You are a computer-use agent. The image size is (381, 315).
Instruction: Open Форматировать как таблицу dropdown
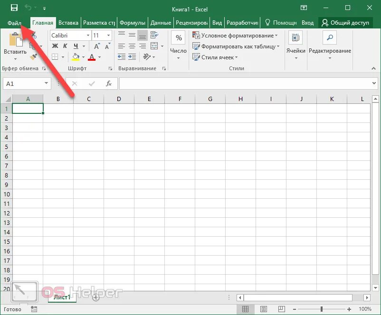pos(236,46)
